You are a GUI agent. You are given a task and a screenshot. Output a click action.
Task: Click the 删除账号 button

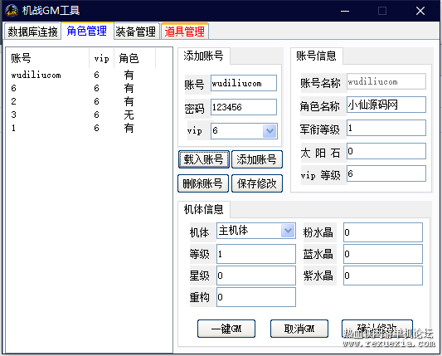tap(203, 183)
